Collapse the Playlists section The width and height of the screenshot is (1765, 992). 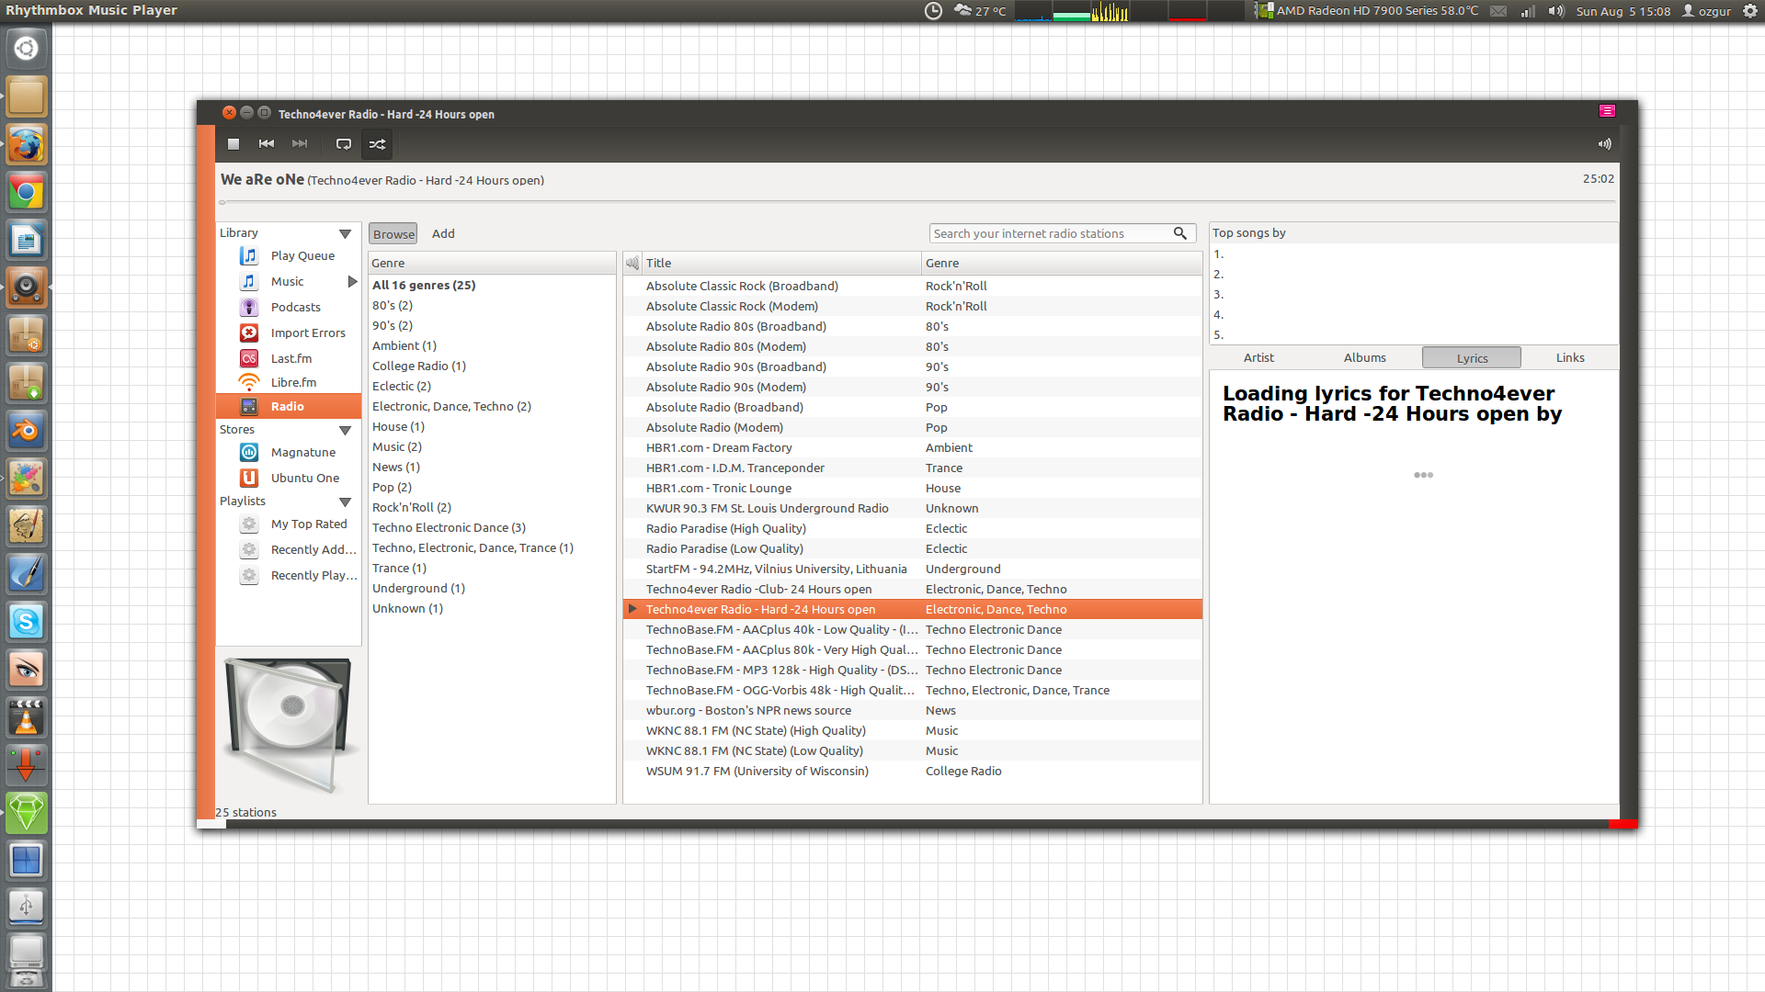(x=345, y=502)
